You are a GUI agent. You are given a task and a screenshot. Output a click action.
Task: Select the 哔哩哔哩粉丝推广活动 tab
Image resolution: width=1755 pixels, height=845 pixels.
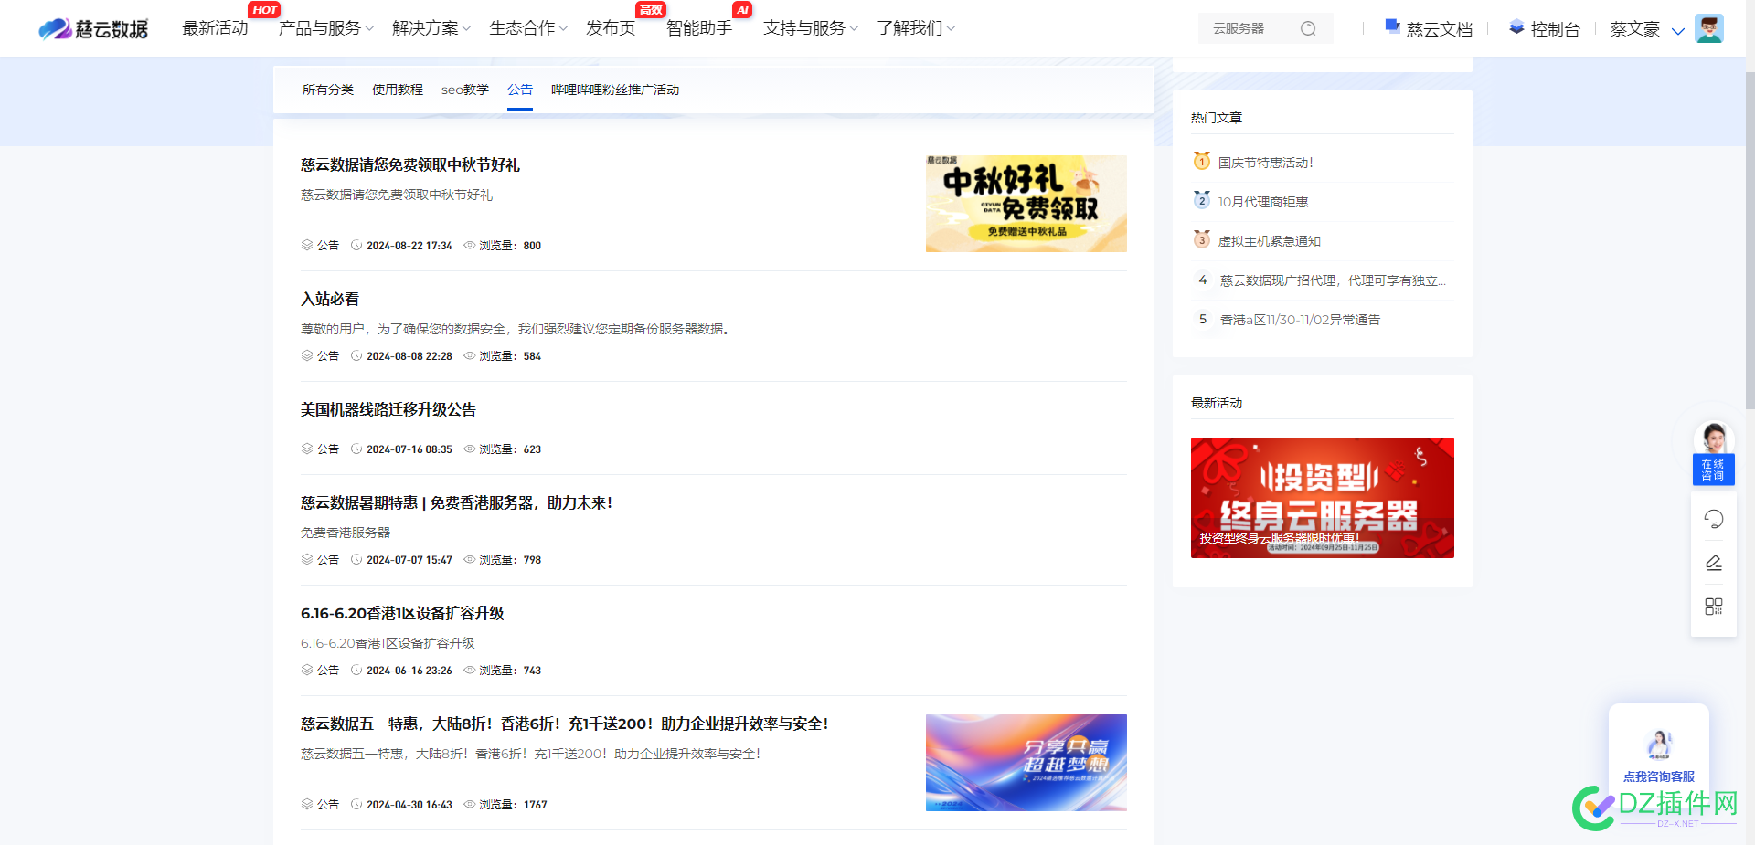tap(615, 90)
